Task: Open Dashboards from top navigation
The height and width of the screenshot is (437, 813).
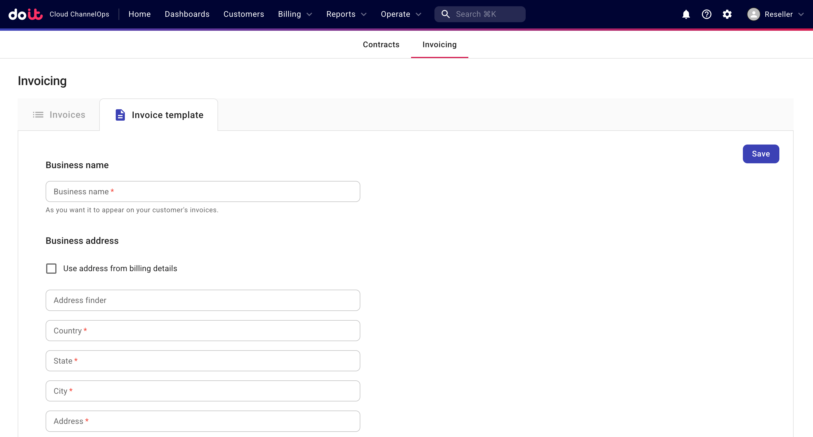Action: [187, 14]
